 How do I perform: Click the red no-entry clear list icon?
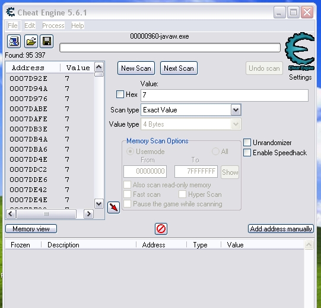pos(161,229)
